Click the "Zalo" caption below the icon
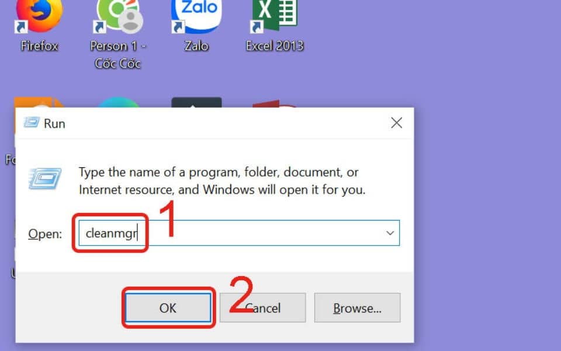The image size is (561, 351). pos(196,46)
